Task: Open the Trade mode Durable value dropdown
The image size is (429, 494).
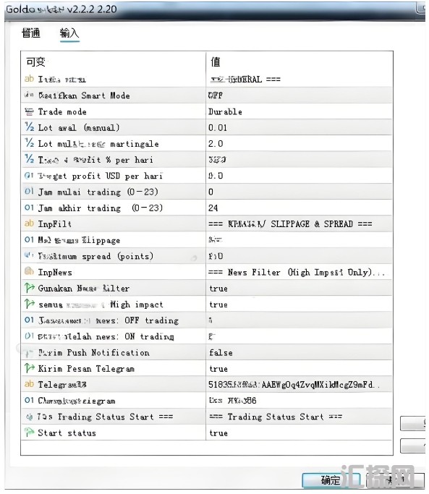Action: click(299, 111)
